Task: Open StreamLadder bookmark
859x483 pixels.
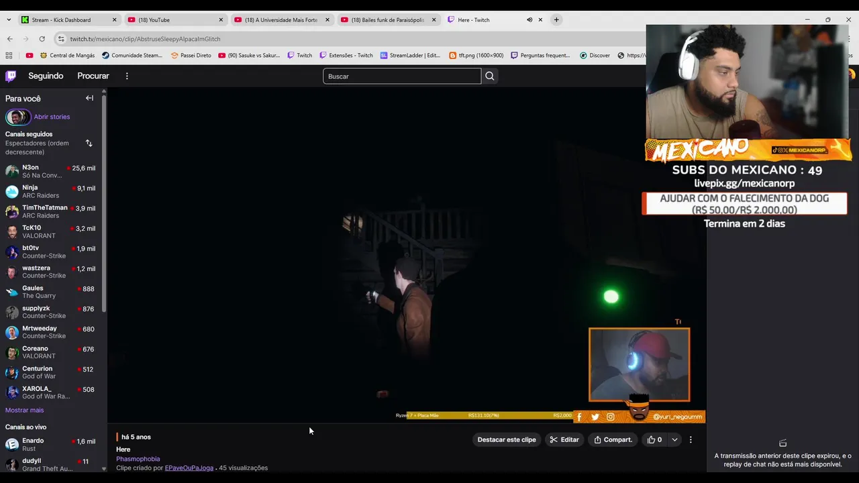Action: point(410,56)
